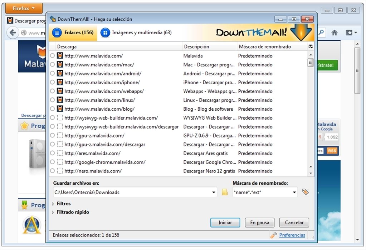
Task: Select radio for ares.malavida.com row
Action: click(x=53, y=153)
